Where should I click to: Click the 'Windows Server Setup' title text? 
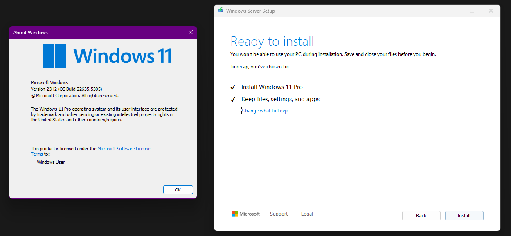pyautogui.click(x=250, y=11)
